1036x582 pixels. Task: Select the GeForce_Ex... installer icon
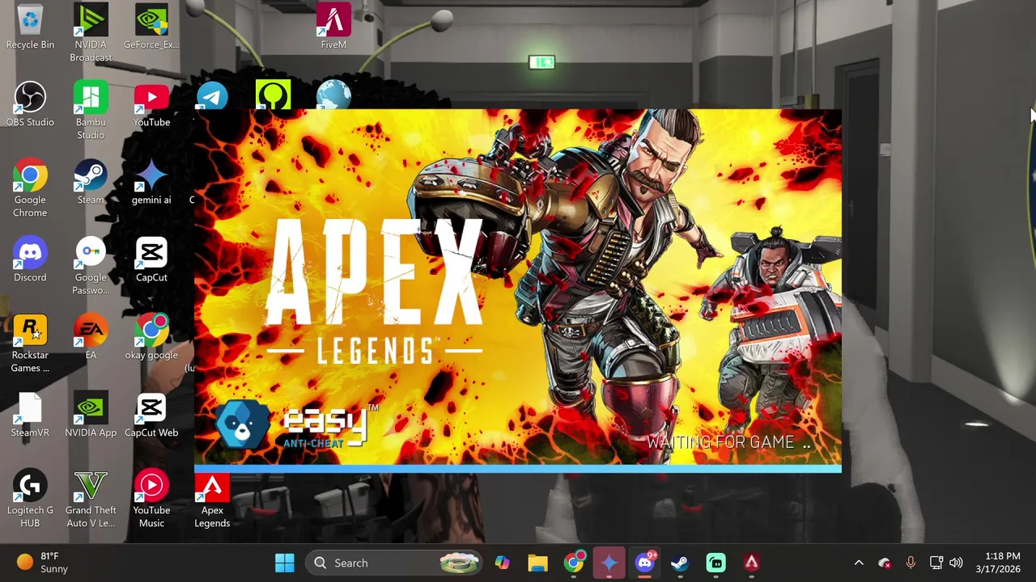click(151, 27)
